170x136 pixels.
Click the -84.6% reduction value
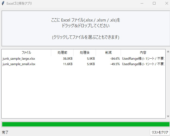point(115,59)
